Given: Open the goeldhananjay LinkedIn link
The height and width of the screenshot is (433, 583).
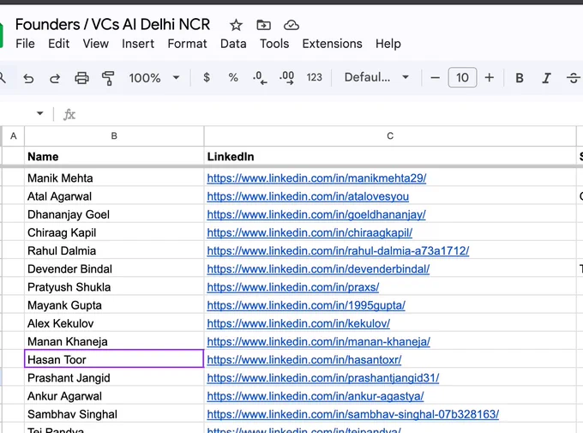Looking at the screenshot, I should coord(316,214).
